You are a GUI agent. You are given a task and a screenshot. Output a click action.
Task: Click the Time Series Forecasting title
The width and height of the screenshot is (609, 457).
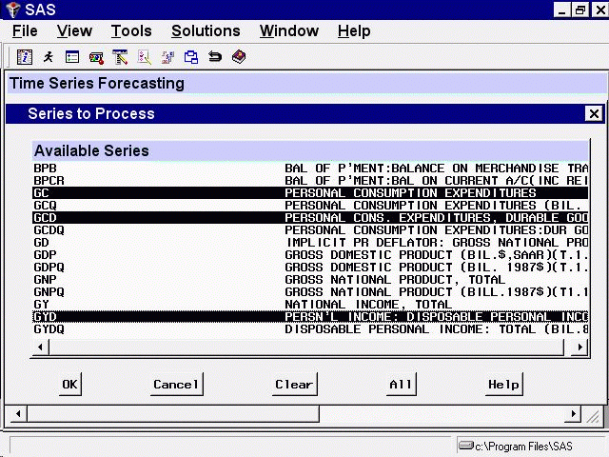97,84
